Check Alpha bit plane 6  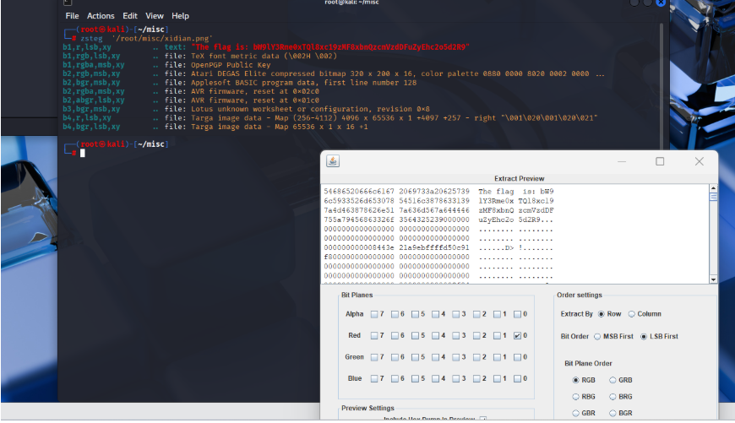point(395,314)
